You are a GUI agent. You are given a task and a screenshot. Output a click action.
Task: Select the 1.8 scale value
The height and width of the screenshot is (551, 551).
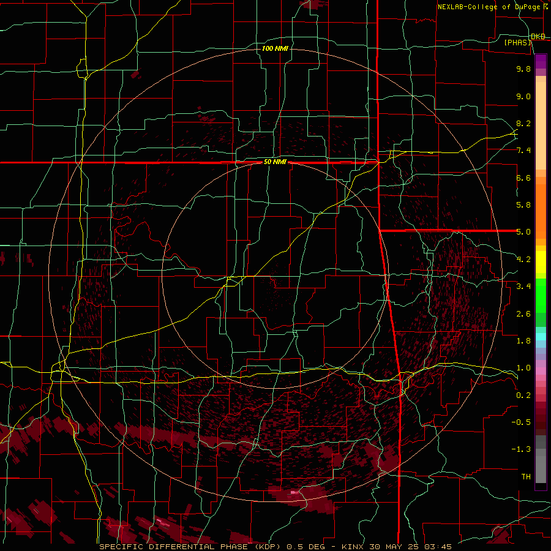pos(523,341)
